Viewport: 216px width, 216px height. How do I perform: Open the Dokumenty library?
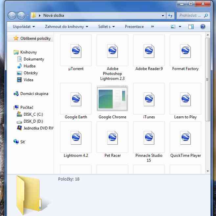[x=31, y=59]
